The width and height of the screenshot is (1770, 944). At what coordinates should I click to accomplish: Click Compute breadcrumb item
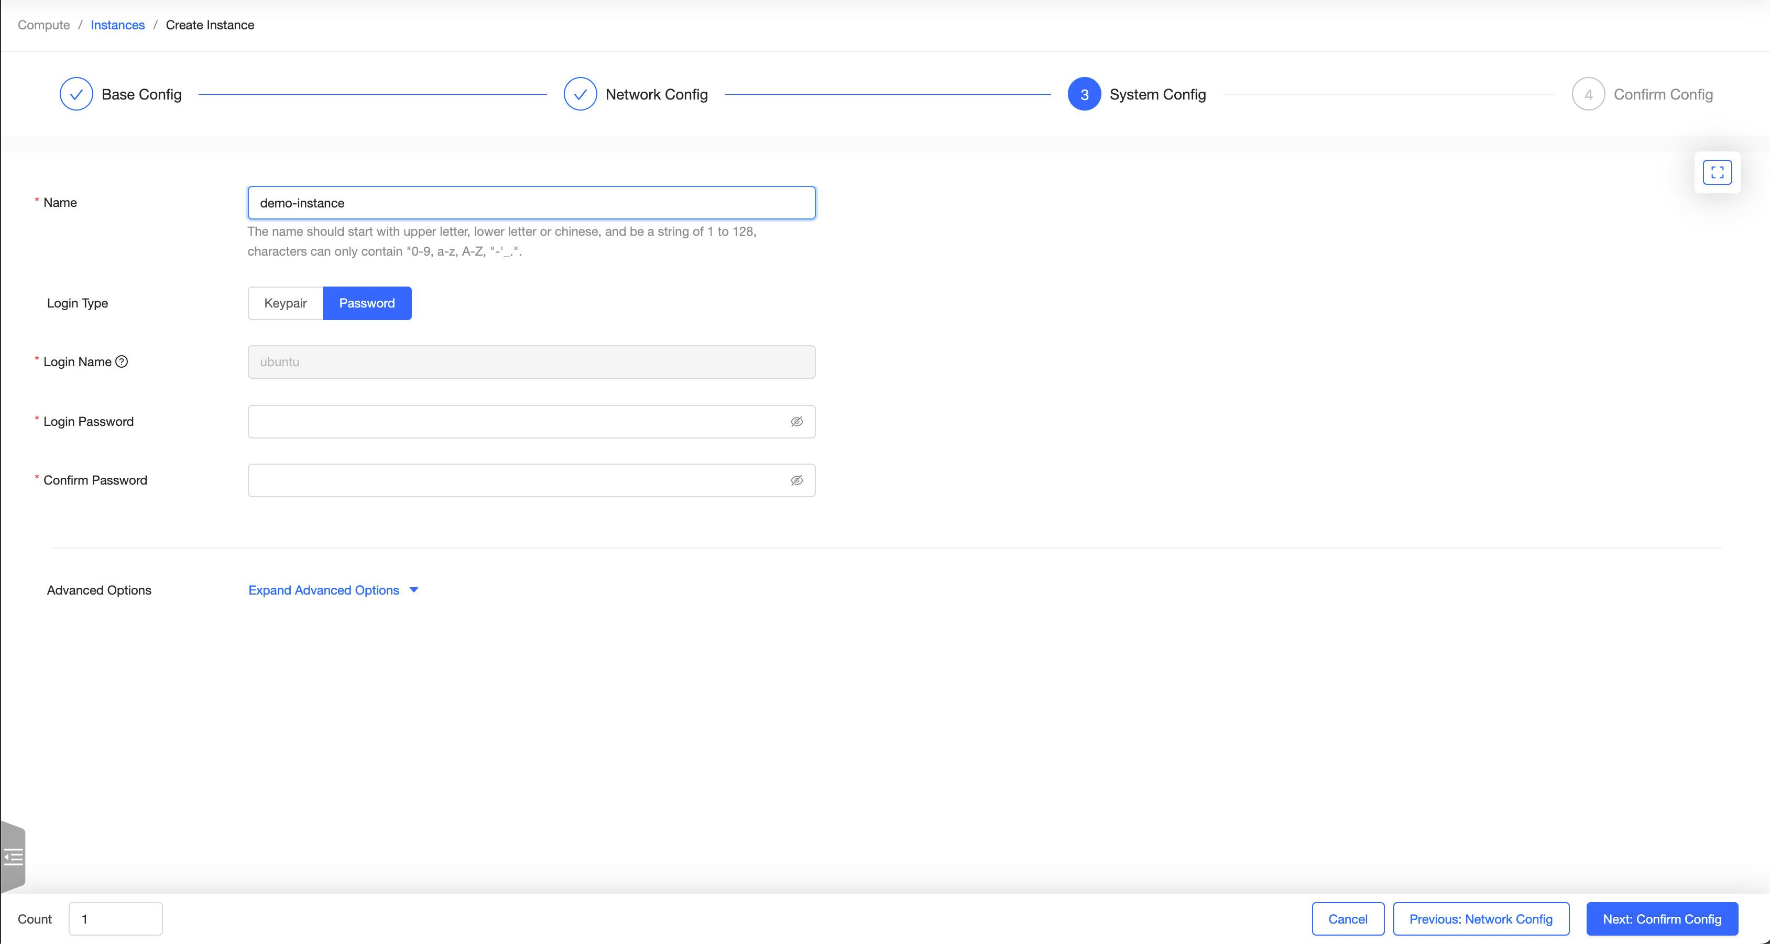pos(43,25)
